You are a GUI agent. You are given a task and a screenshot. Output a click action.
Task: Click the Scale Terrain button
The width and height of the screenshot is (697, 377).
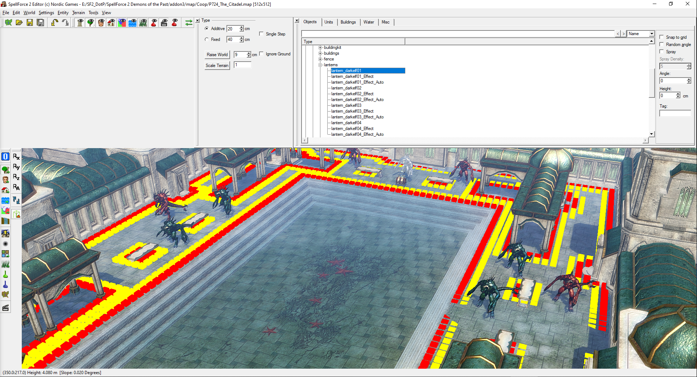pyautogui.click(x=217, y=66)
